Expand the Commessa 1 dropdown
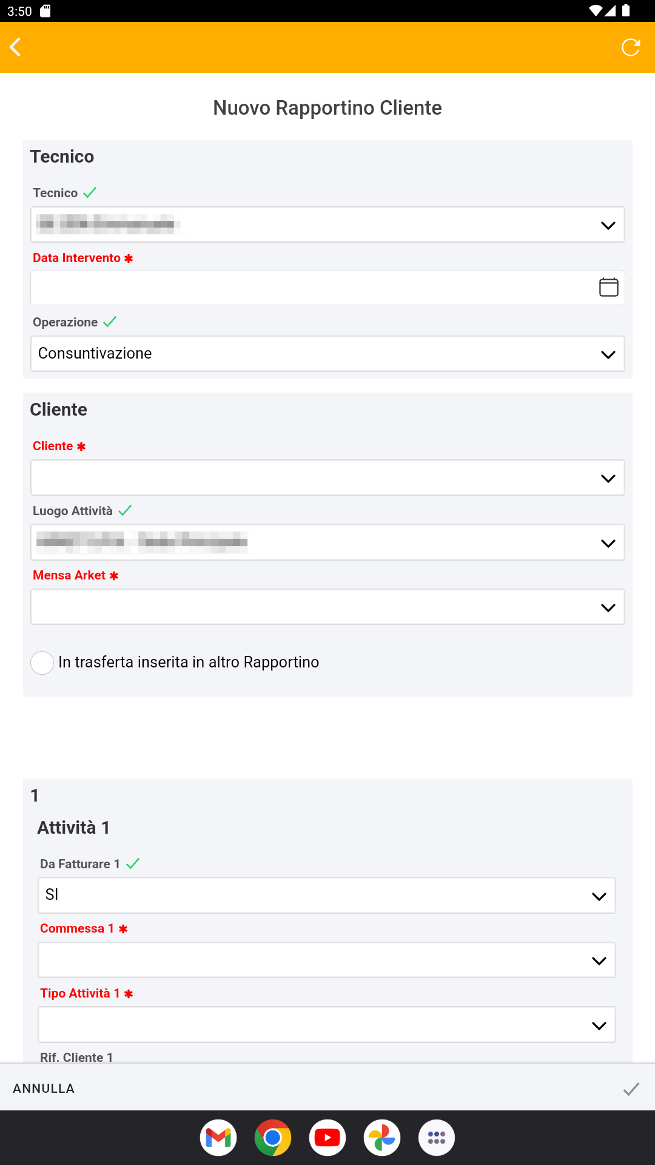The image size is (655, 1165). click(x=327, y=960)
